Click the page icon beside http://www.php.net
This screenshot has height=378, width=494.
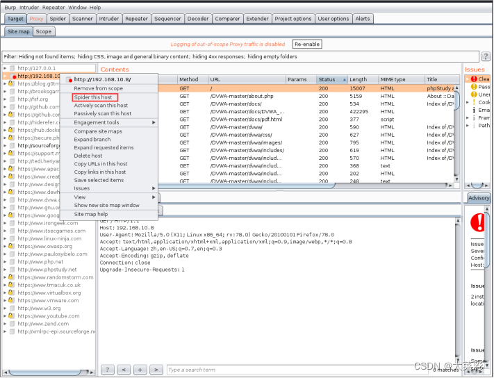click(12, 262)
